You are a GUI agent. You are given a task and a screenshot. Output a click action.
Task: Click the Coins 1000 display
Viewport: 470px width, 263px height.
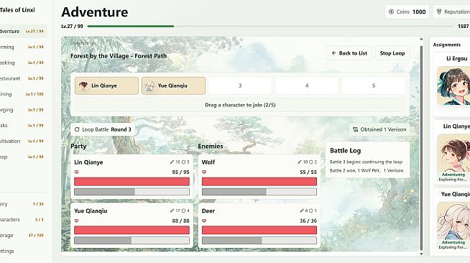(407, 11)
